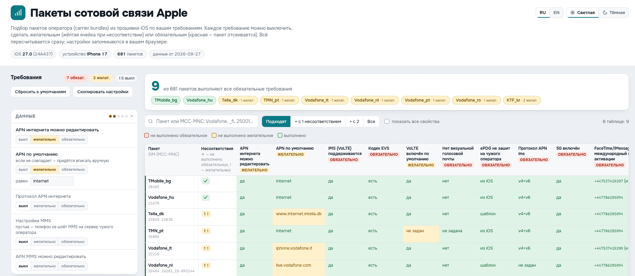Click the green checkmark in the Vodafone_hu row
The width and height of the screenshot is (635, 276).
pyautogui.click(x=206, y=197)
